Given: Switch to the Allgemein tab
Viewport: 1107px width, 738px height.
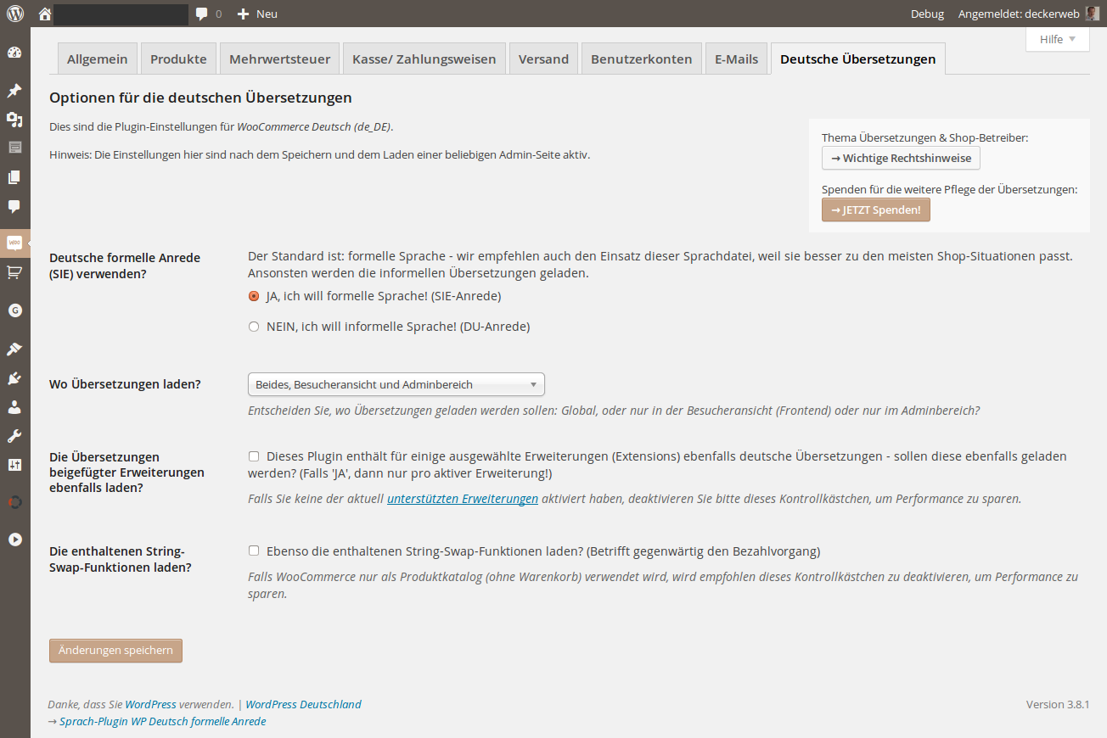Looking at the screenshot, I should click(97, 59).
